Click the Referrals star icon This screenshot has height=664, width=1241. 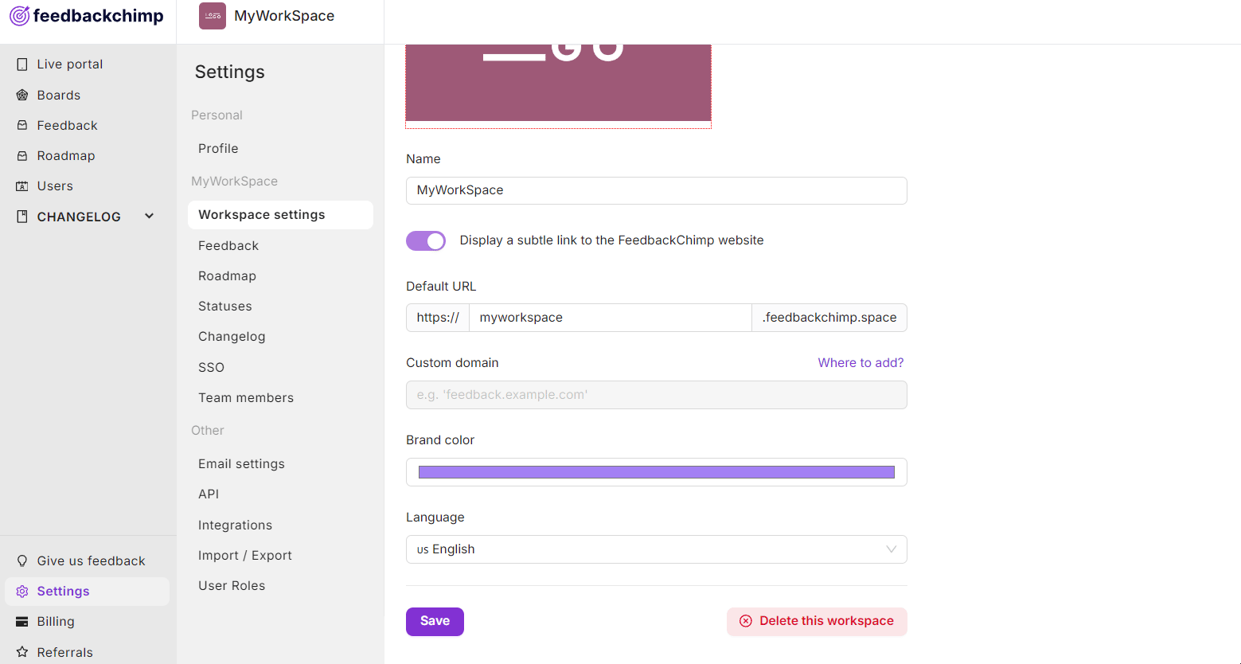pos(22,652)
